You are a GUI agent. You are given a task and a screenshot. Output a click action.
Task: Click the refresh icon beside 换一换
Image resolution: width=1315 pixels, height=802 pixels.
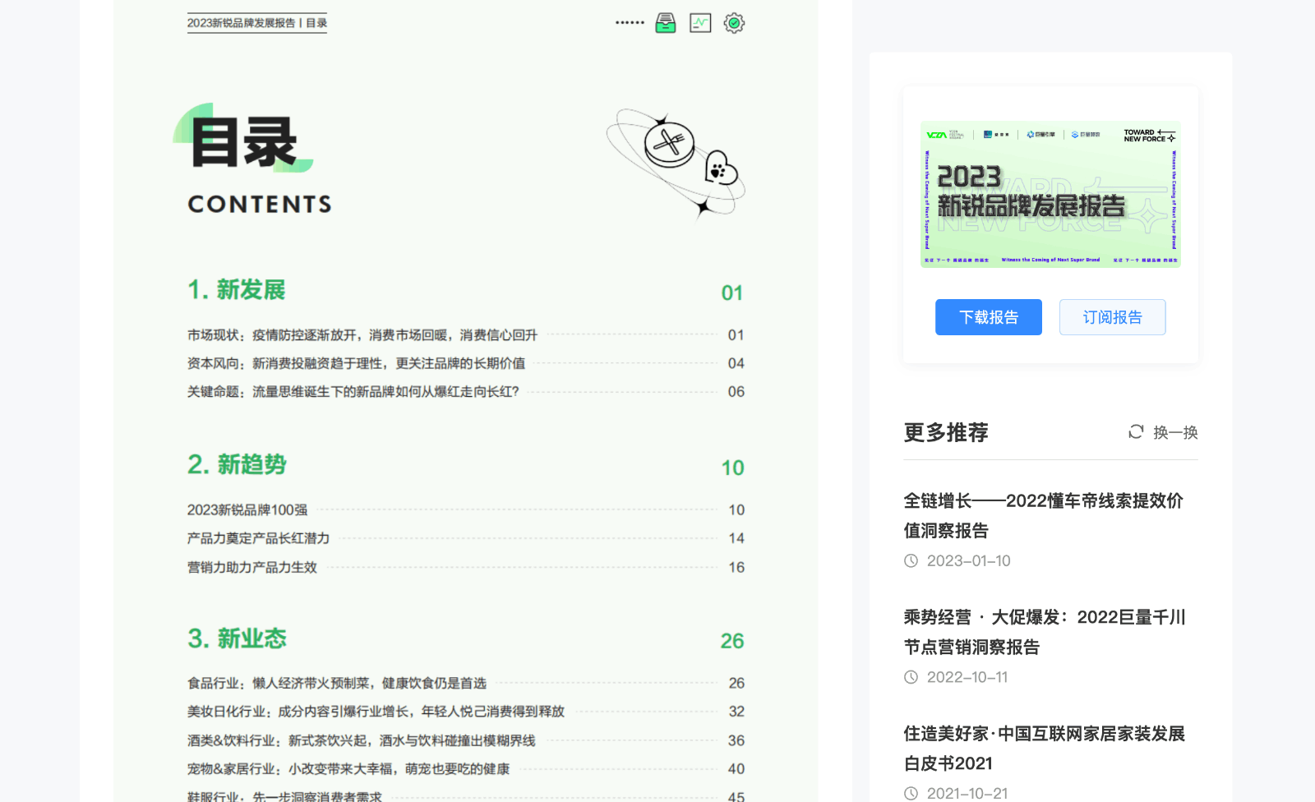click(1137, 432)
